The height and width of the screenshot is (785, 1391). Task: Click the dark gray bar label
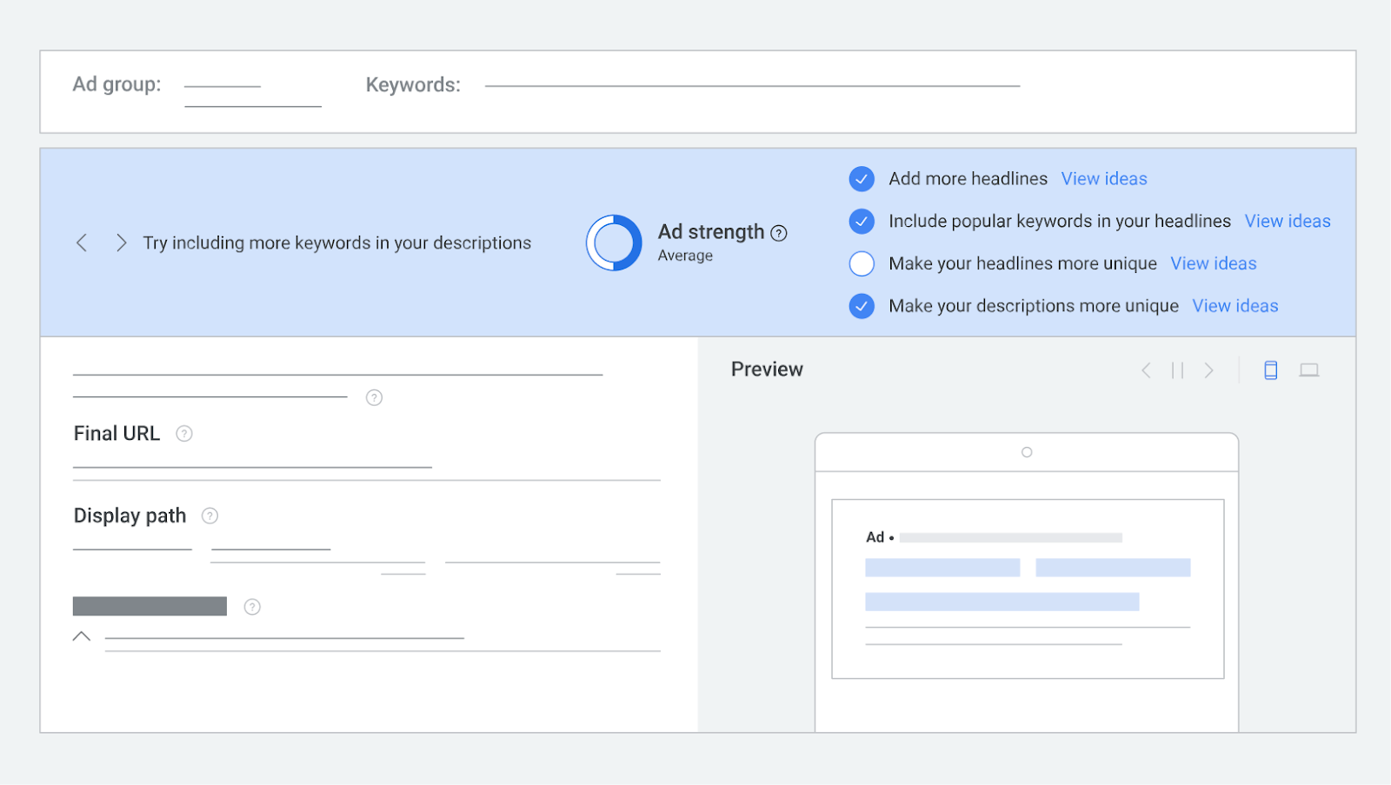[150, 606]
